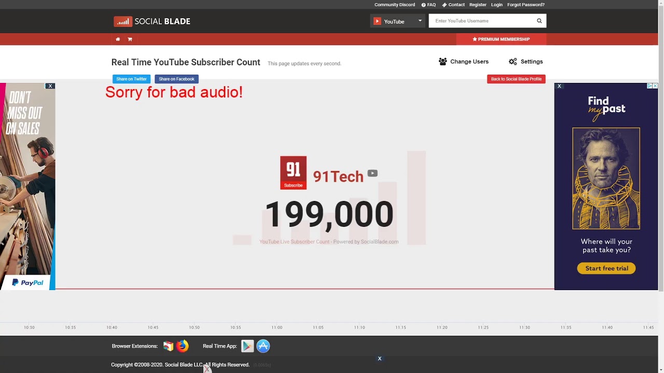Image resolution: width=664 pixels, height=373 pixels.
Task: Focus the Enter YouTube Username field
Action: click(481, 21)
